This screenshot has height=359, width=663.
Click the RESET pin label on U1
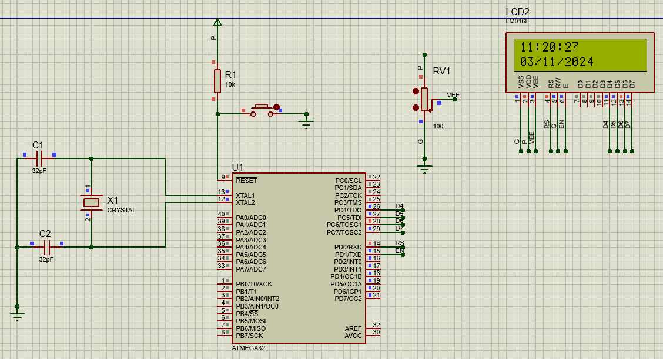click(246, 181)
